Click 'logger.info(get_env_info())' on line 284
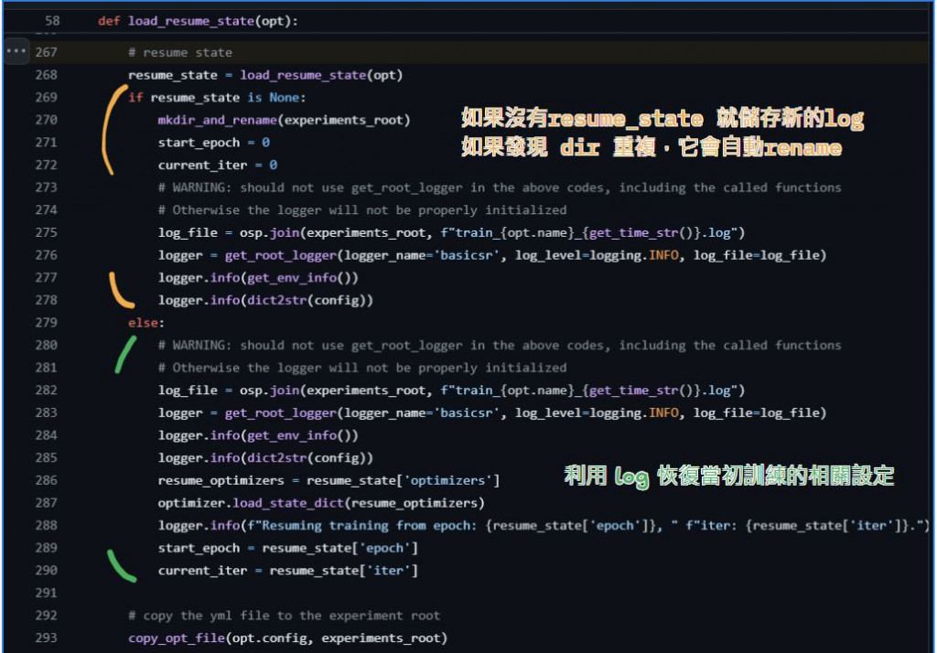Viewport: 937px width, 653px height. 258,435
